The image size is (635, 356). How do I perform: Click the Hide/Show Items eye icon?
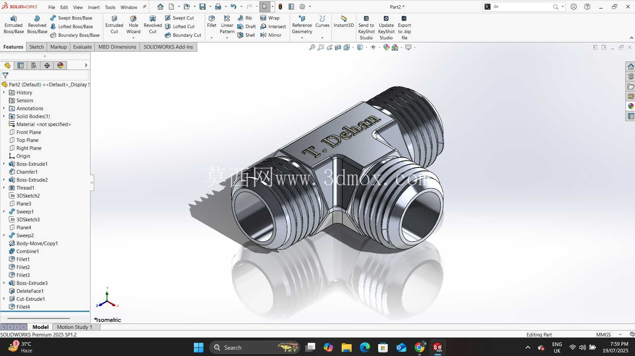coord(373,47)
